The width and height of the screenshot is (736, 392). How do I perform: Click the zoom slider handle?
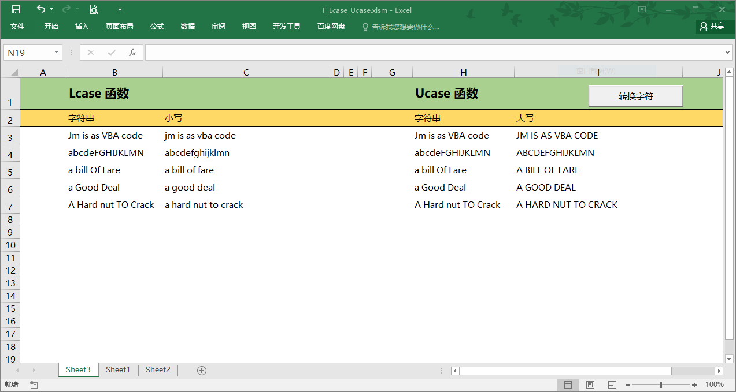[661, 384]
